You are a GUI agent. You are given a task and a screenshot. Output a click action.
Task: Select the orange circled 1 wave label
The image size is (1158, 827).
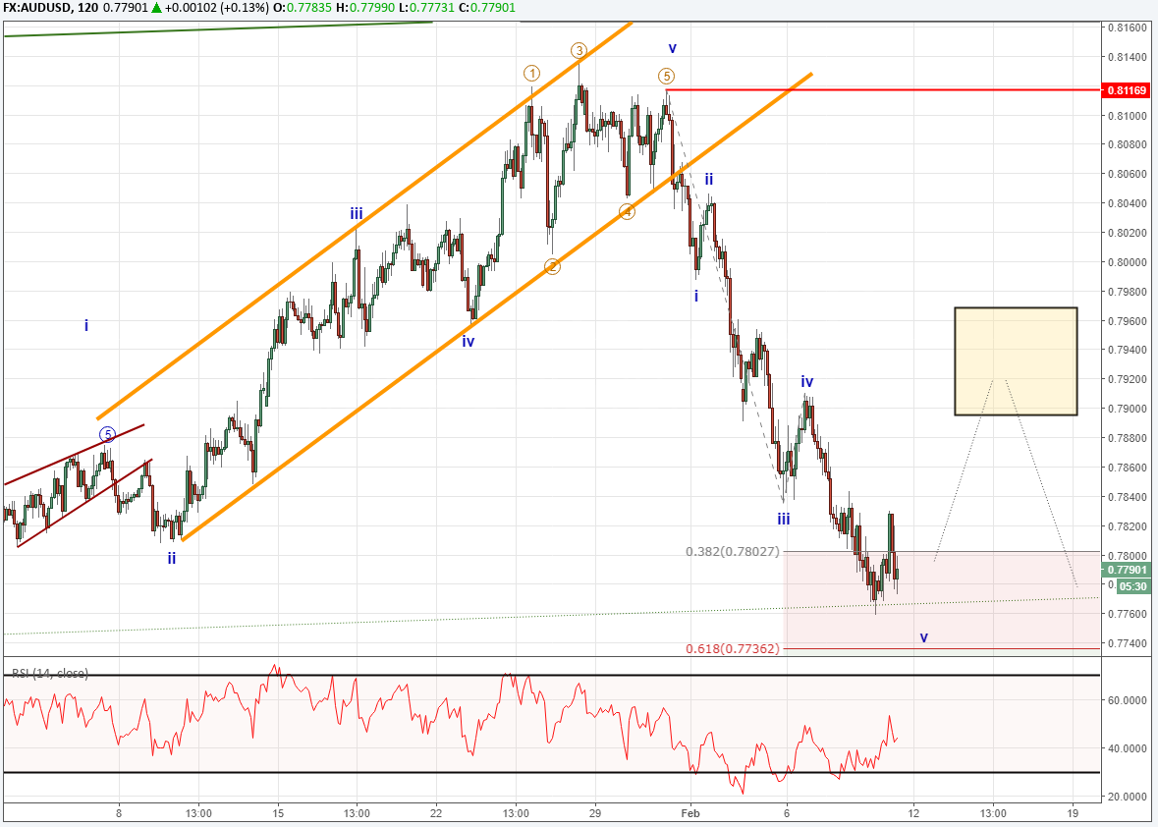tap(531, 73)
